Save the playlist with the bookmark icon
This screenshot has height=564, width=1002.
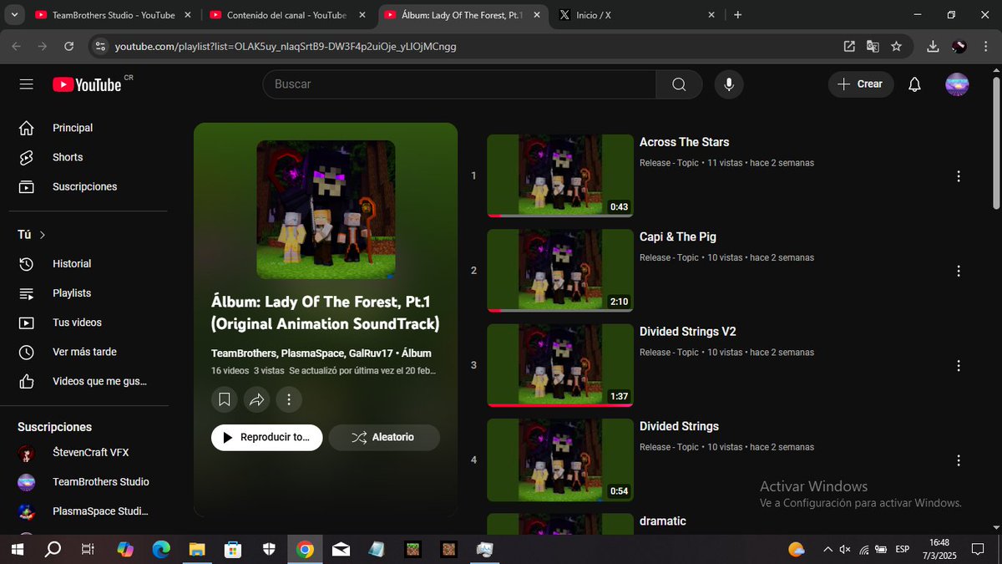pos(224,399)
